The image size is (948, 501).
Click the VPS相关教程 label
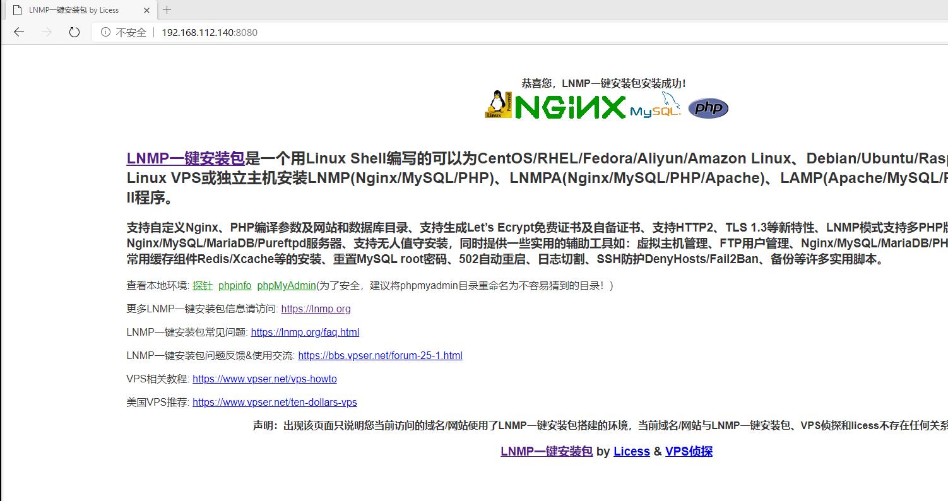[x=158, y=379]
